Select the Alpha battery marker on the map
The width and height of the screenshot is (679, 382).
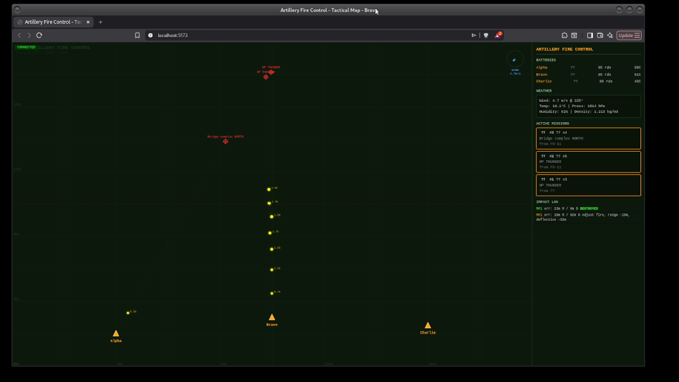[x=116, y=334]
